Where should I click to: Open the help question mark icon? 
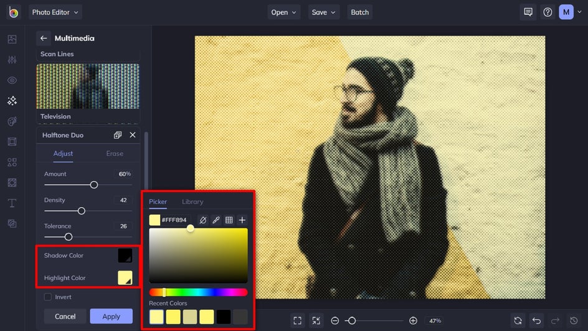coord(548,12)
